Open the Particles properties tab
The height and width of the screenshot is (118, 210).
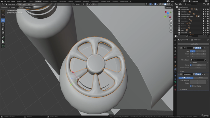pyautogui.click(x=175, y=72)
